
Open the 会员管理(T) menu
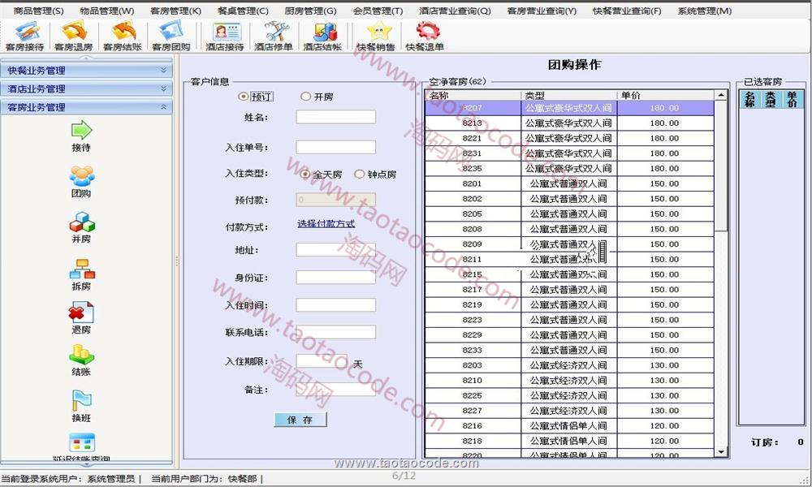click(x=378, y=11)
